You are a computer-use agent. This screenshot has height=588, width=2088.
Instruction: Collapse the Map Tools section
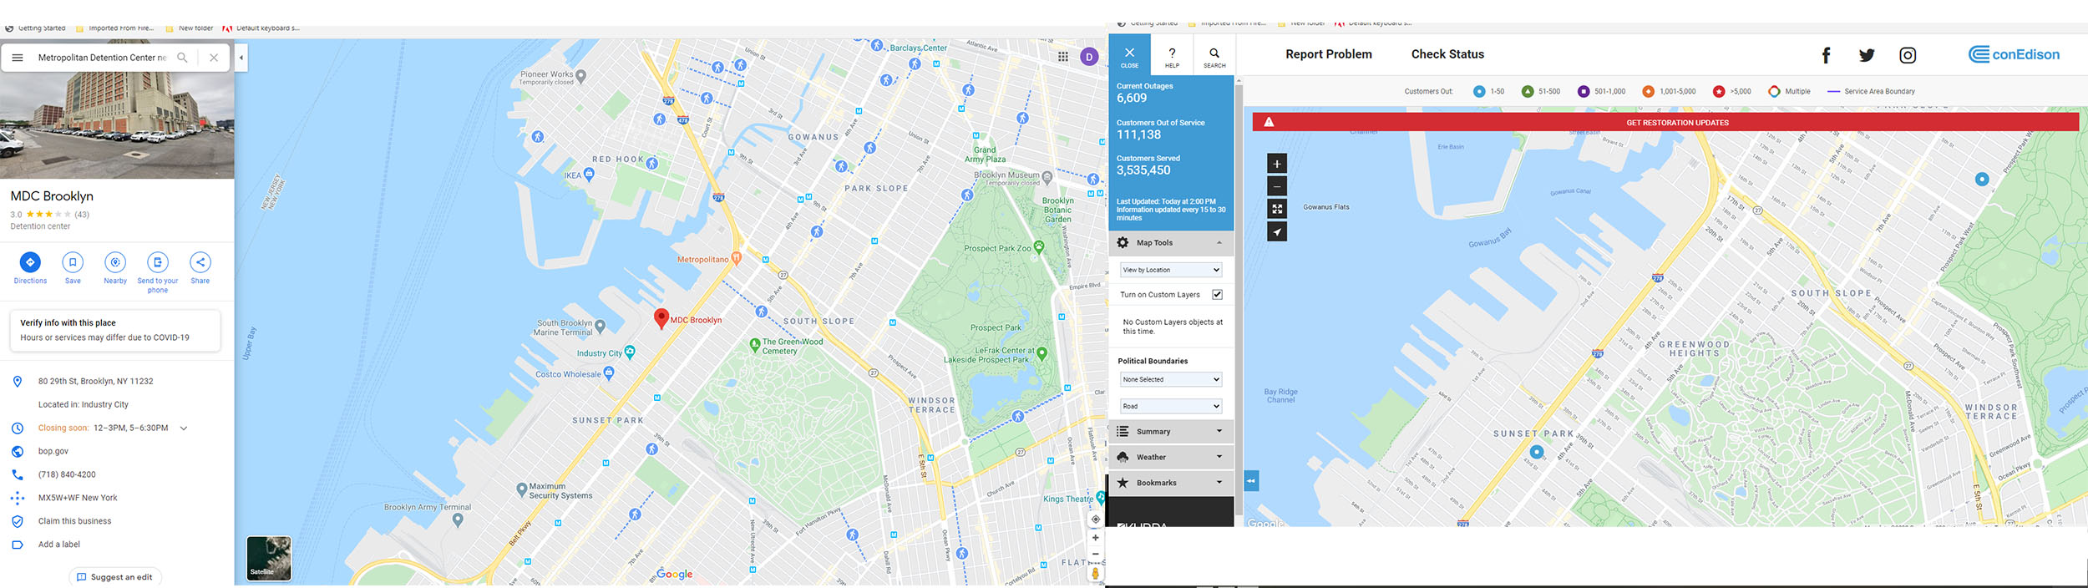(1171, 243)
